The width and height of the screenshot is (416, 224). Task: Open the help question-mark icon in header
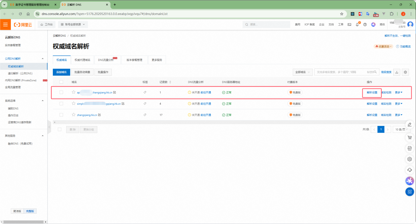coord(365,25)
